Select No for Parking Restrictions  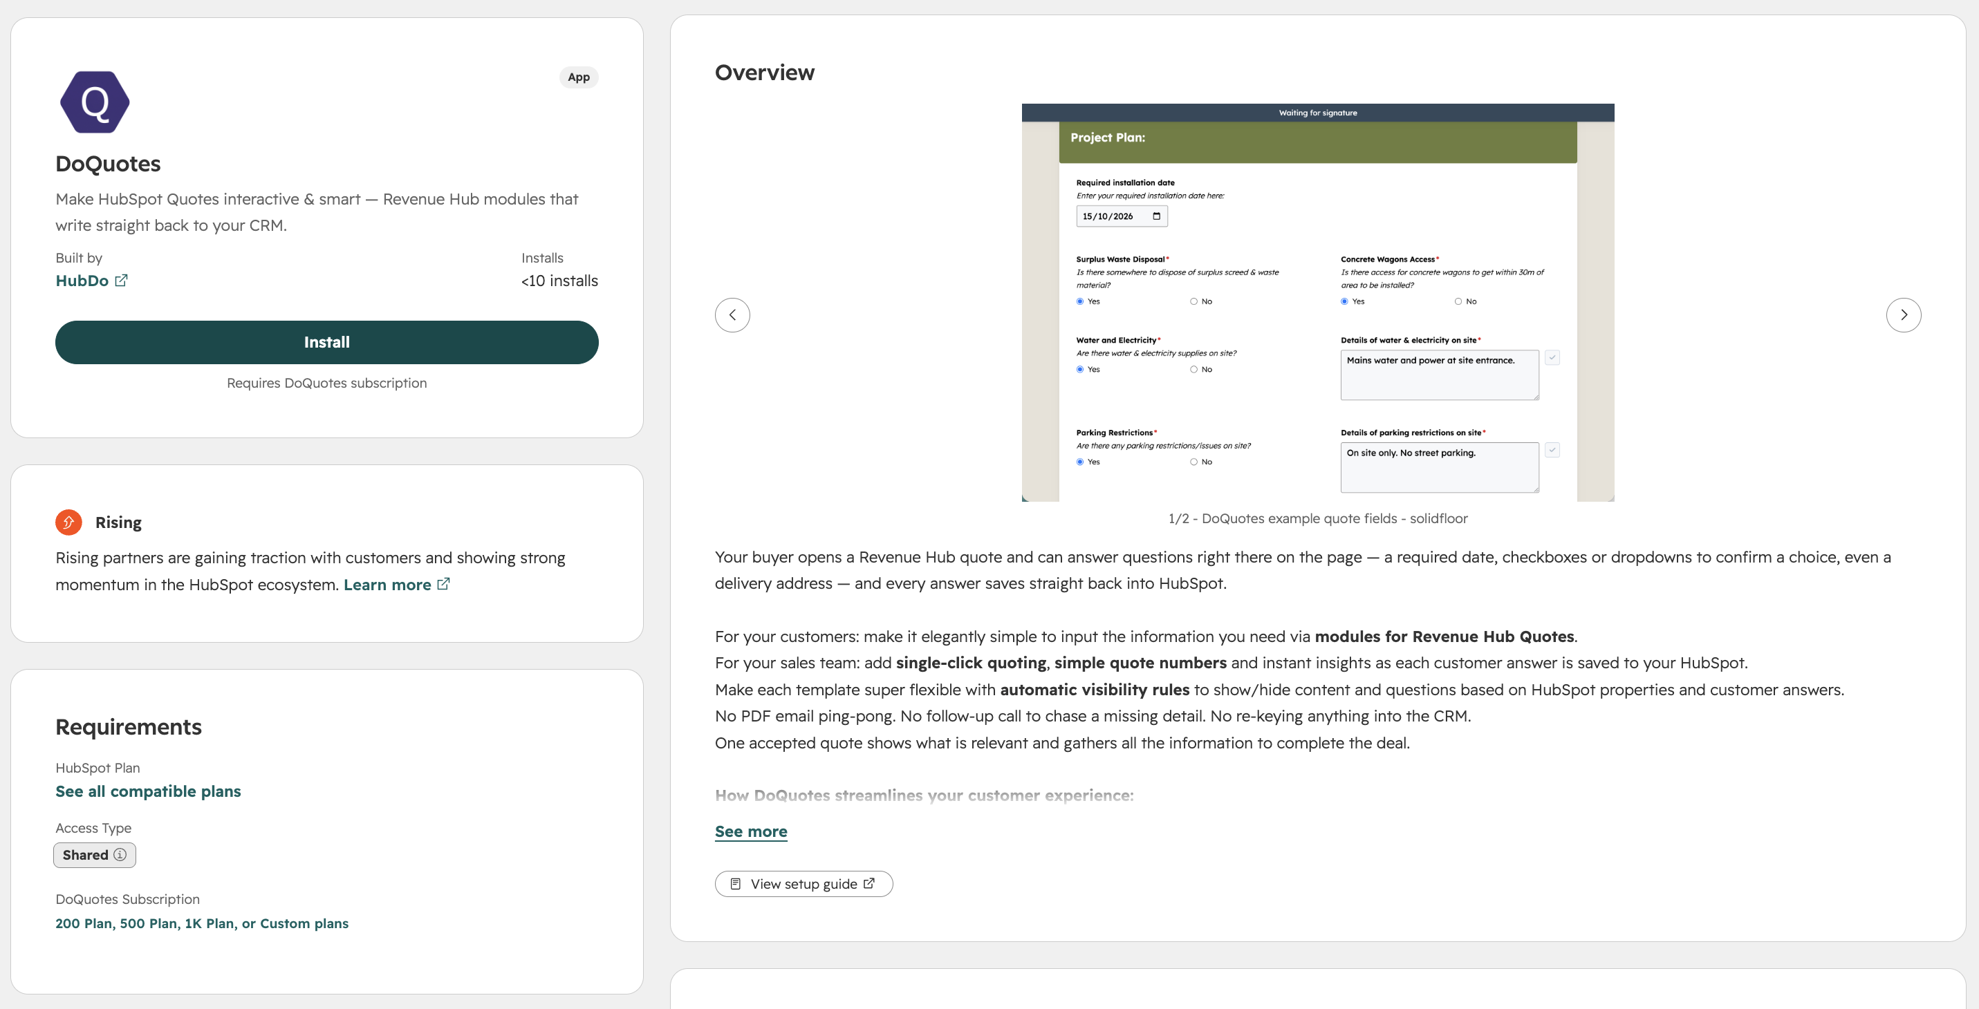(x=1194, y=462)
